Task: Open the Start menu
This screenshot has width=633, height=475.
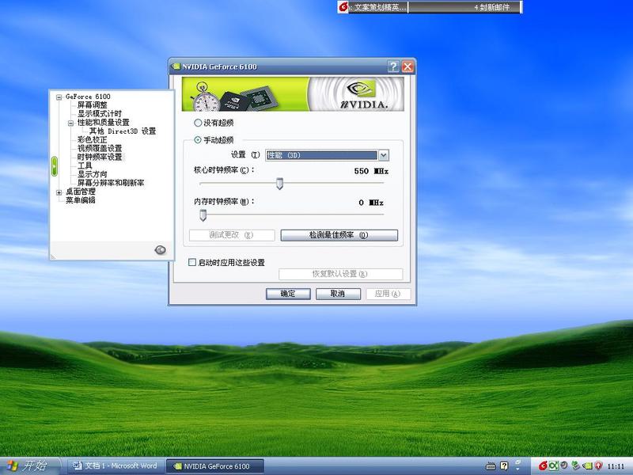Action: click(28, 466)
